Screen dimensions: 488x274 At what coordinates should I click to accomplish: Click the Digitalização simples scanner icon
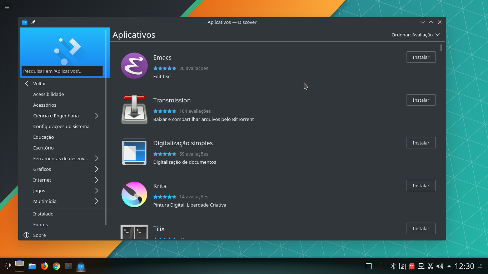[134, 152]
